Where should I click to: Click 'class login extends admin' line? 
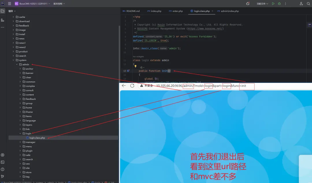151,60
